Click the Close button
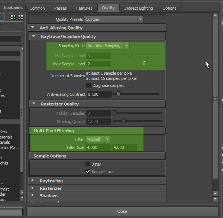Viewport: 223px width, 218px height. (x=122, y=211)
